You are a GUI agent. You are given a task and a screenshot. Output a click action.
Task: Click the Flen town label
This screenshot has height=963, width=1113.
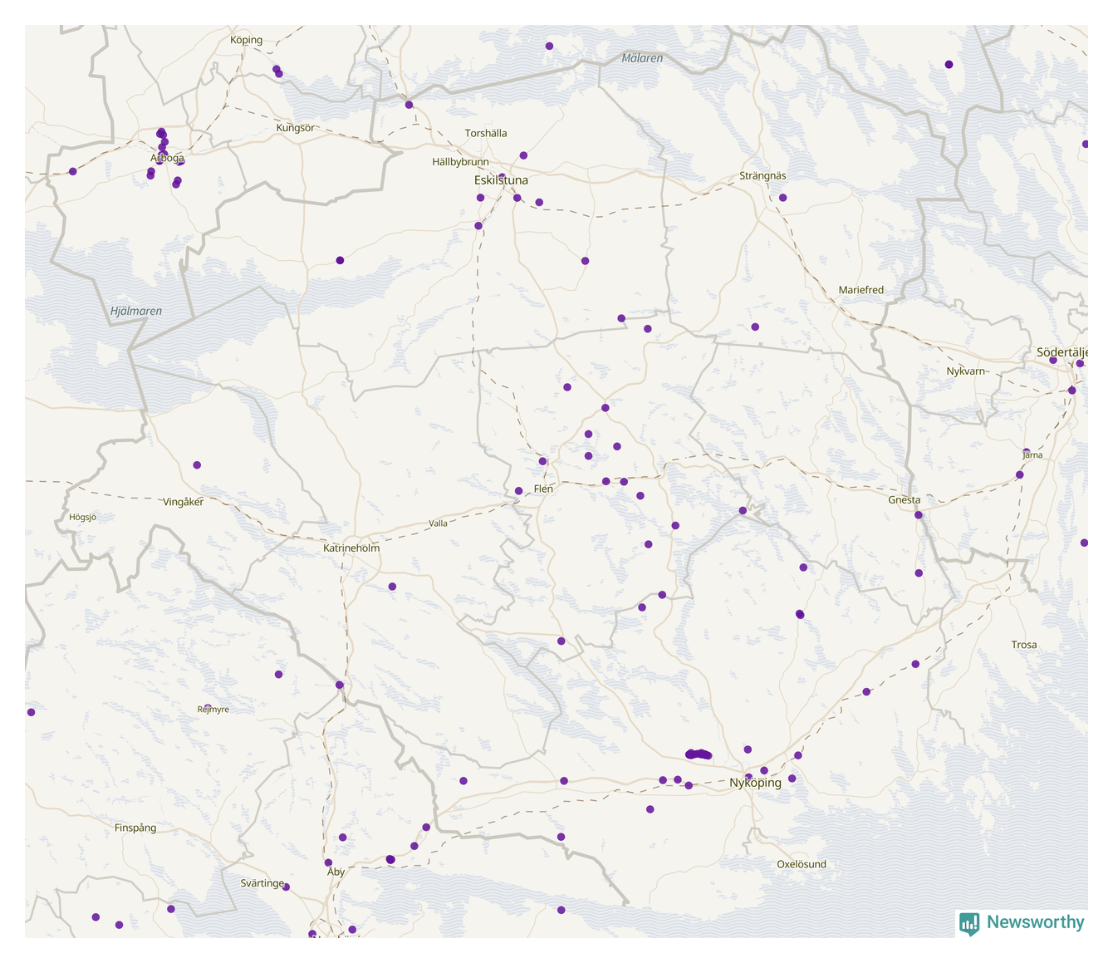pyautogui.click(x=543, y=489)
